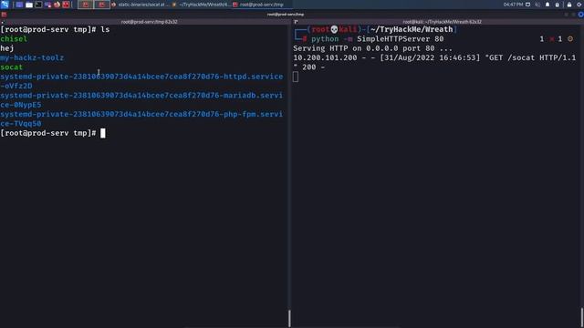Click the muted volume tray icon
Image resolution: width=584 pixels, height=328 pixels.
coord(537,5)
